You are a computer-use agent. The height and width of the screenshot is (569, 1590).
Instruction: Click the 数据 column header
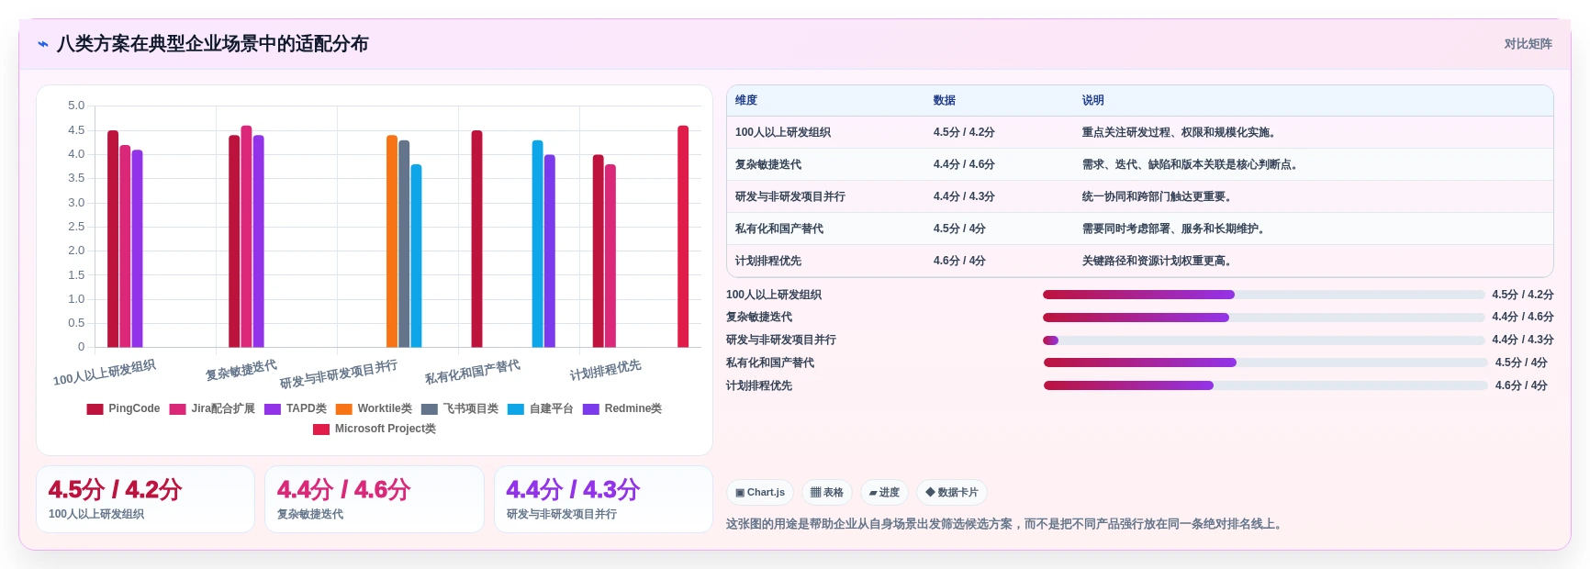point(945,101)
